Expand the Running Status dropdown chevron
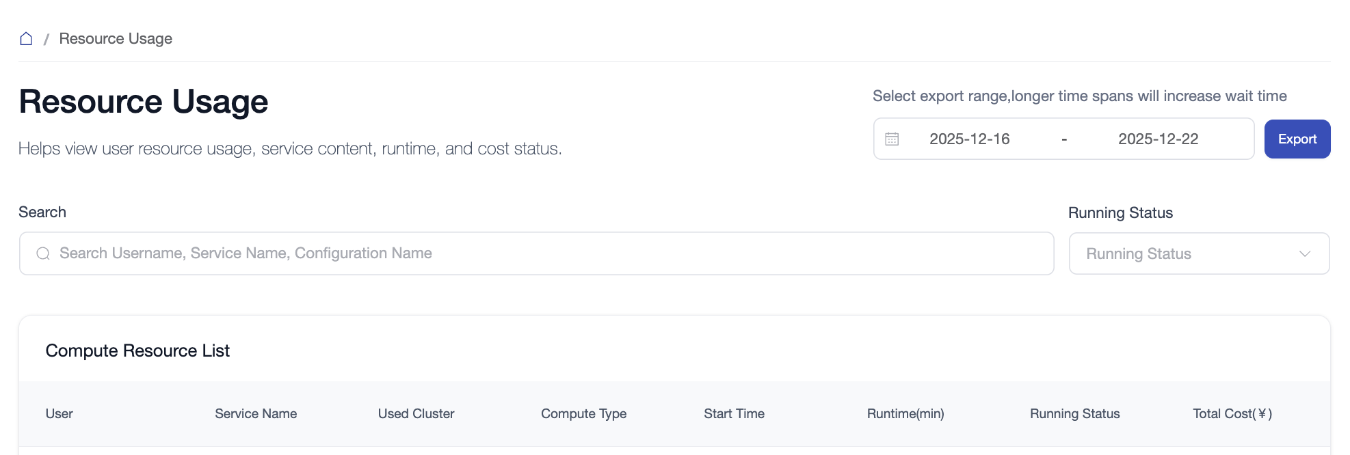Image resolution: width=1350 pixels, height=455 pixels. [x=1304, y=254]
